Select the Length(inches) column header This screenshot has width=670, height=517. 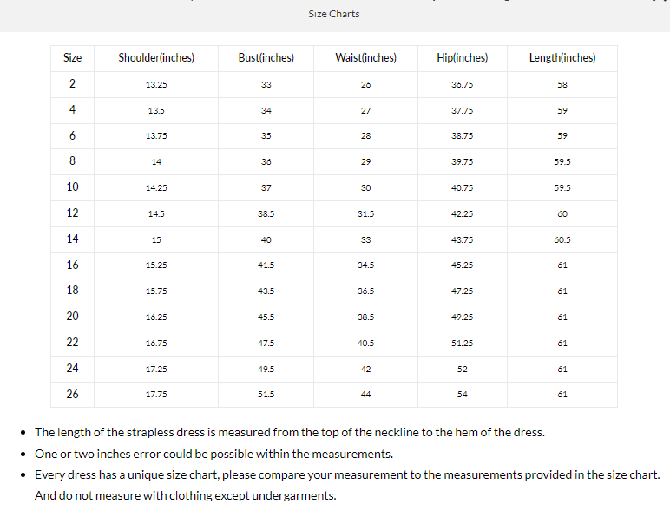pos(562,58)
